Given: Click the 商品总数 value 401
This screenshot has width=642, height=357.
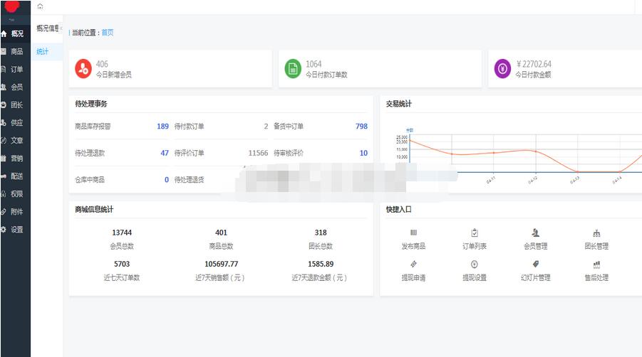Looking at the screenshot, I should (x=221, y=233).
